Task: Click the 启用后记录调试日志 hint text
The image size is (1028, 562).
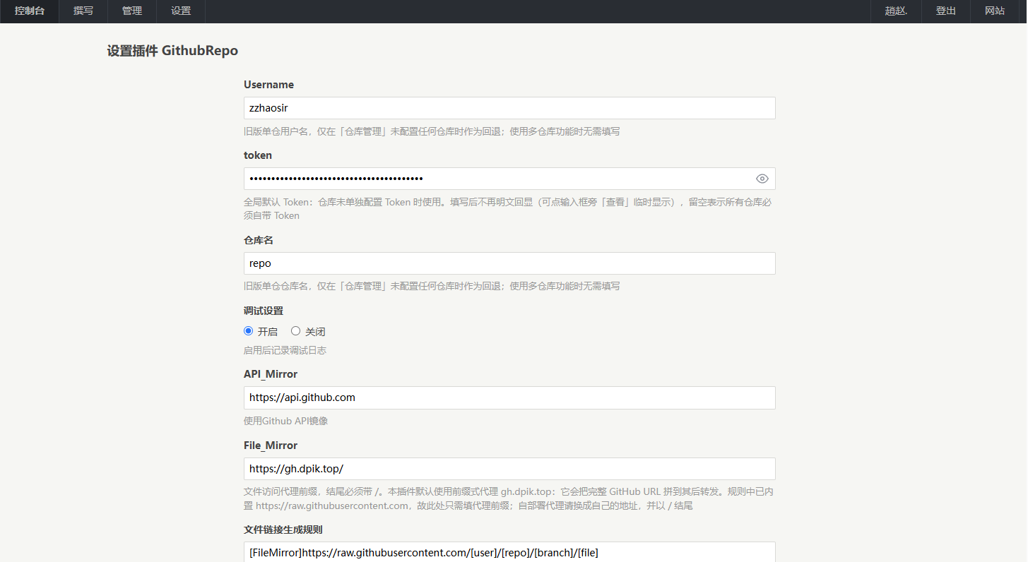Action: 285,350
